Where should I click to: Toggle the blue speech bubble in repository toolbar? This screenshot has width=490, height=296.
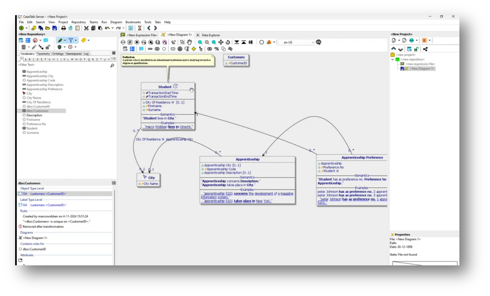46,40
